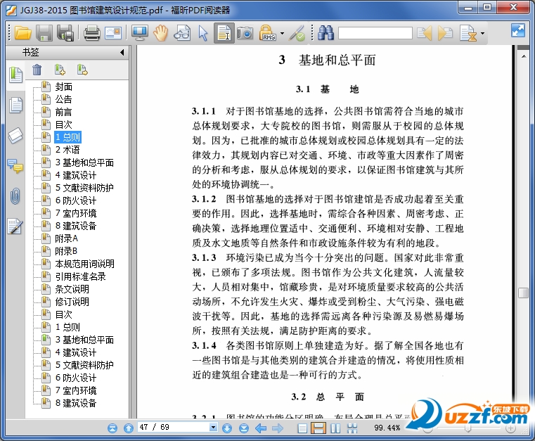Collapse the 书签 bookmarks panel arrow
The width and height of the screenshot is (535, 441).
tap(122, 52)
